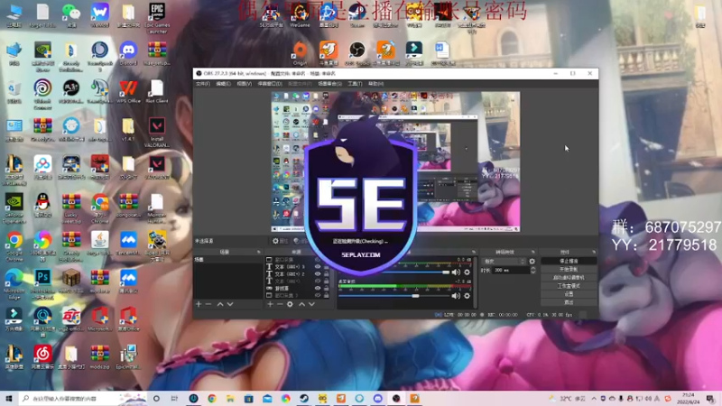Mute the Desktop Audio speaker icon
This screenshot has height=406, width=722.
point(456,296)
